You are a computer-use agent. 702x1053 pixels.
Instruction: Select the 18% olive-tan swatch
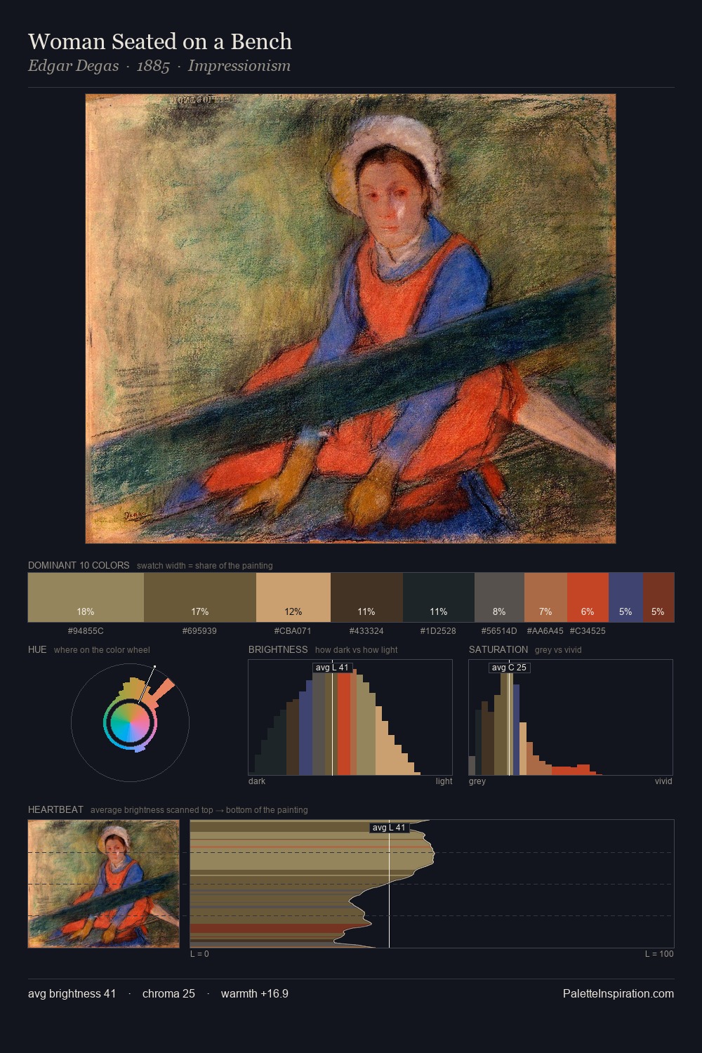(x=86, y=597)
